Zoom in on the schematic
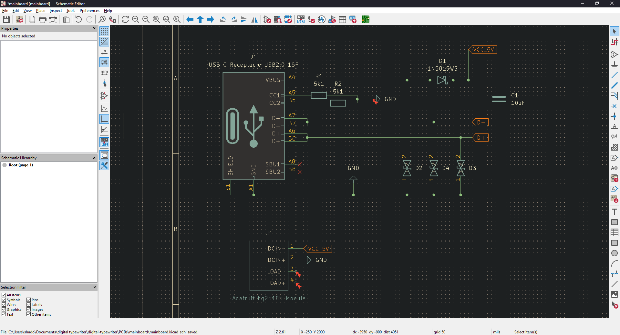 pos(136,20)
